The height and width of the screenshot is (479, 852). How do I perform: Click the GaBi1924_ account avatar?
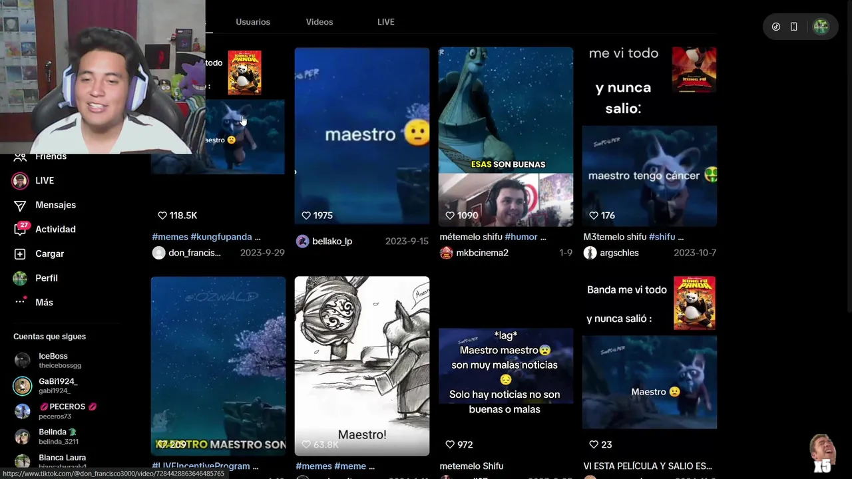(x=23, y=386)
